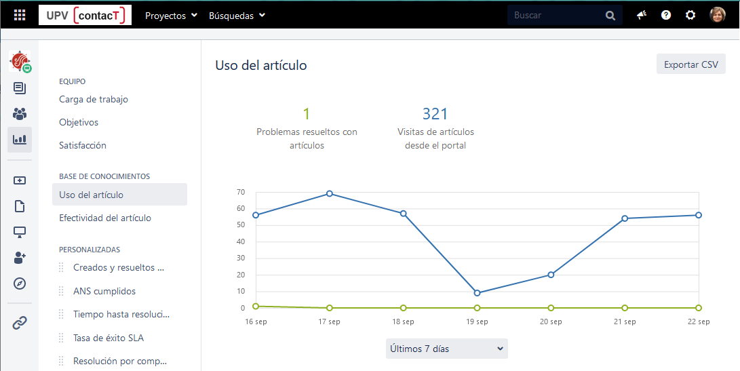
Task: Open the Knowledge base page icon
Action: click(x=20, y=206)
